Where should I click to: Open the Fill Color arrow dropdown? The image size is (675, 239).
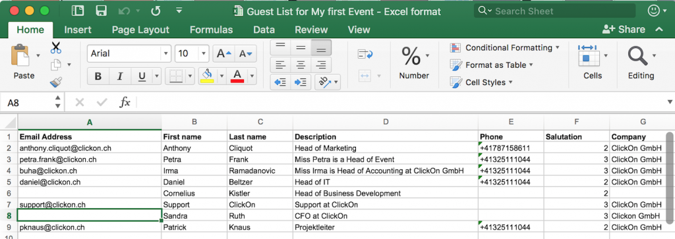point(221,76)
